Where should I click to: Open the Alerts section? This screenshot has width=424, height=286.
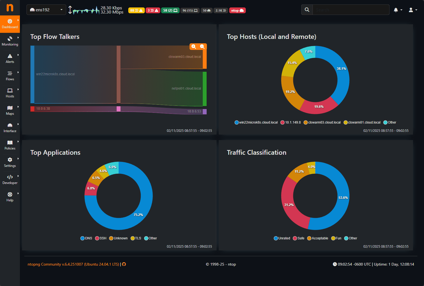(10, 58)
